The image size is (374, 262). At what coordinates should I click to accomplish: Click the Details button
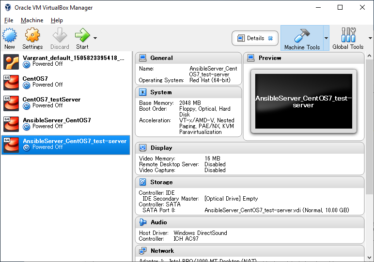point(255,38)
